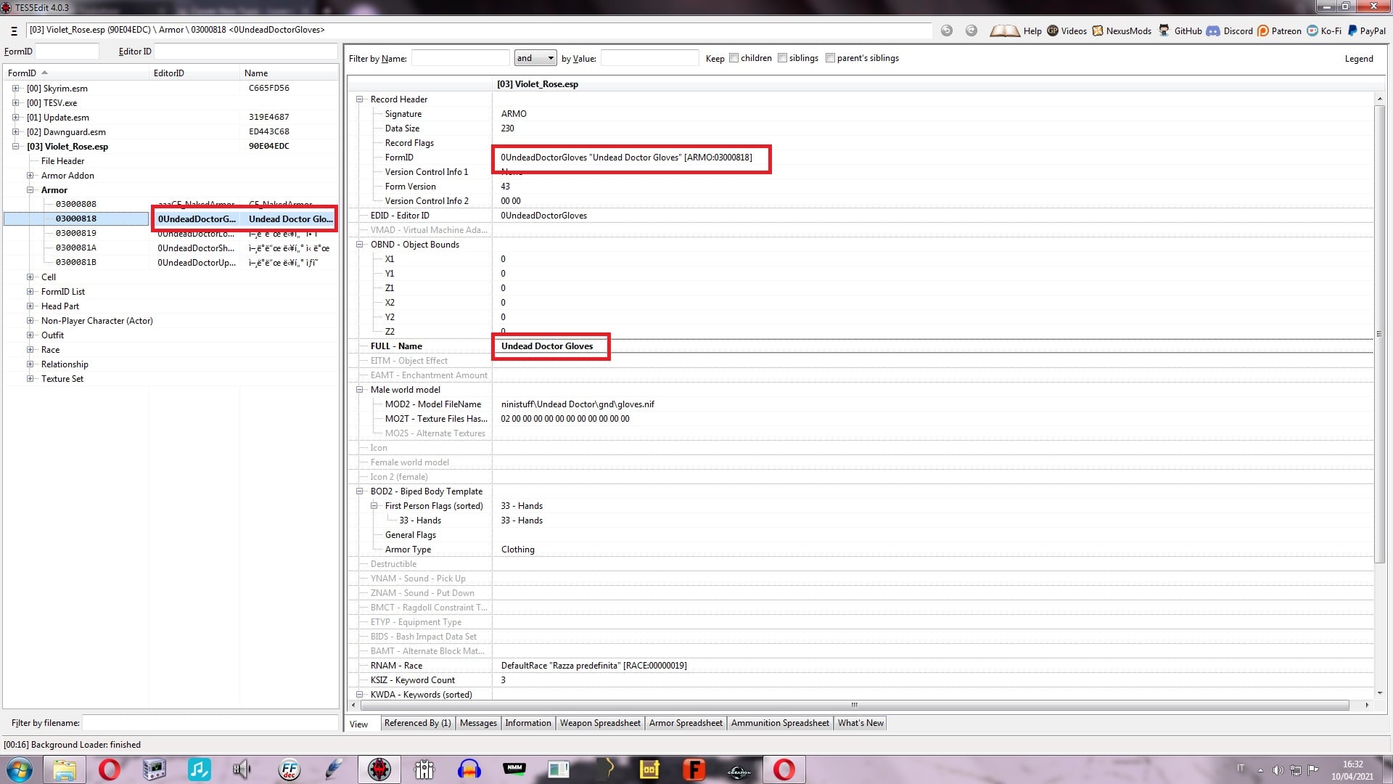
Task: Open the Information tab
Action: click(x=528, y=723)
